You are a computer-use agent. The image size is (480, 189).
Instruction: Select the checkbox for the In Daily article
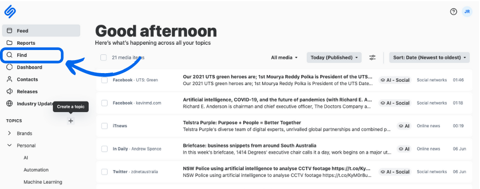(104, 149)
